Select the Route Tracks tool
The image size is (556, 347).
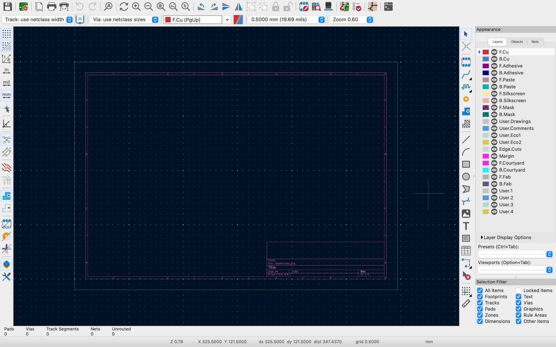[466, 74]
